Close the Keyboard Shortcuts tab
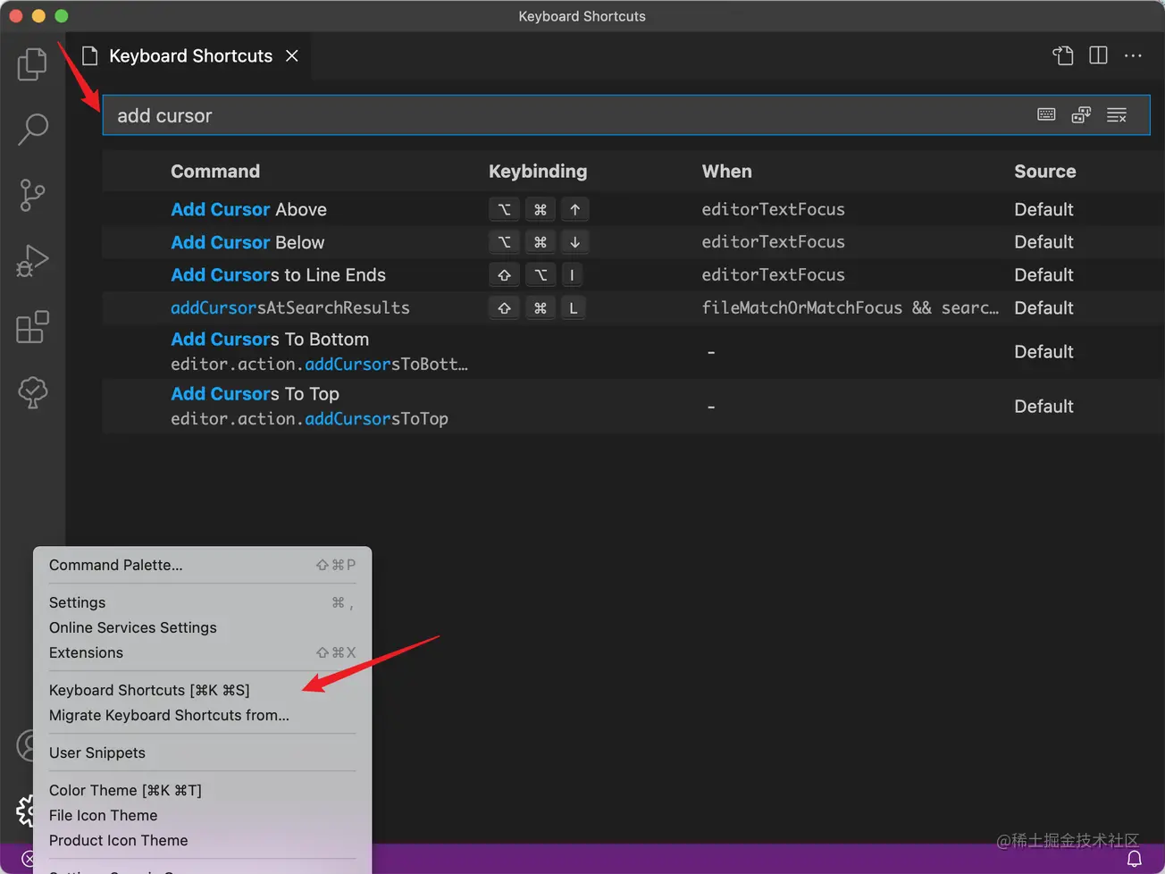1165x874 pixels. (x=291, y=55)
